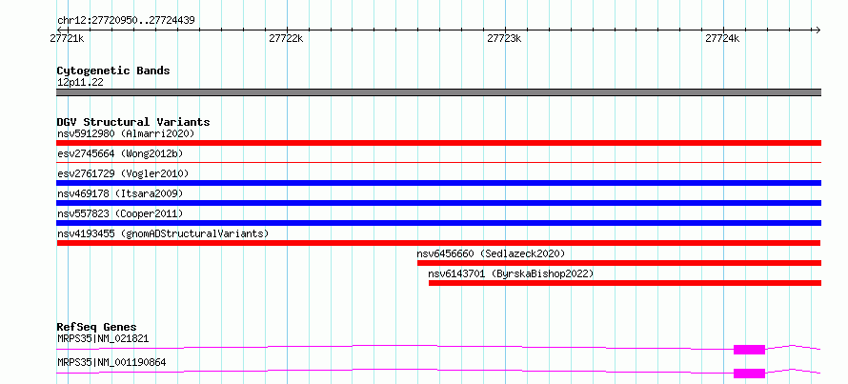Open the nsv6456660 (Sedlazeck2020) label
Viewport: 848px width, 384px height.
click(491, 253)
